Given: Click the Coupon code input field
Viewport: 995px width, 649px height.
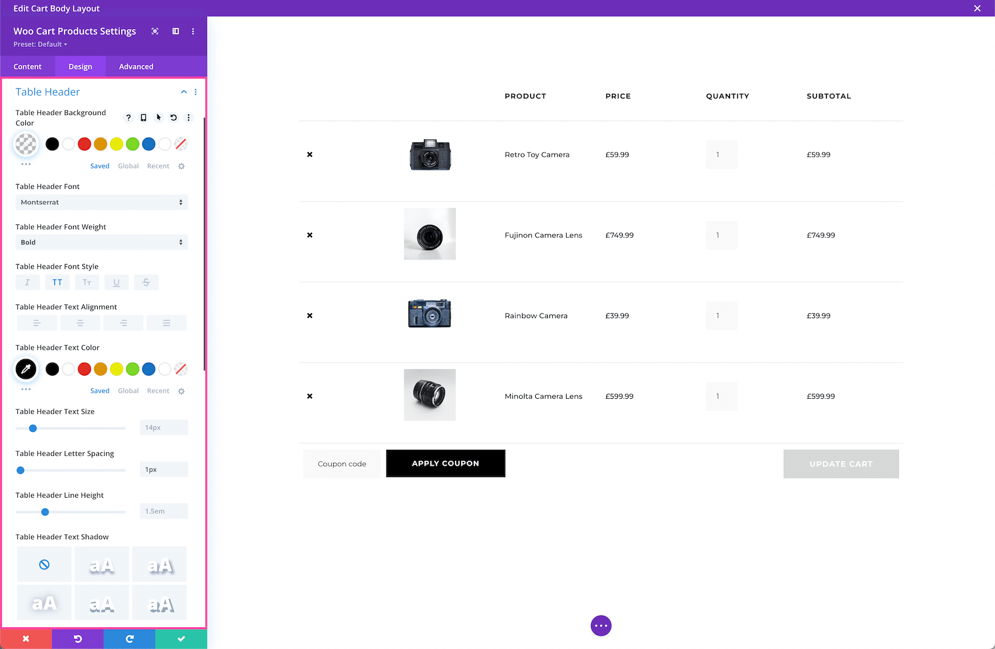Looking at the screenshot, I should point(342,463).
